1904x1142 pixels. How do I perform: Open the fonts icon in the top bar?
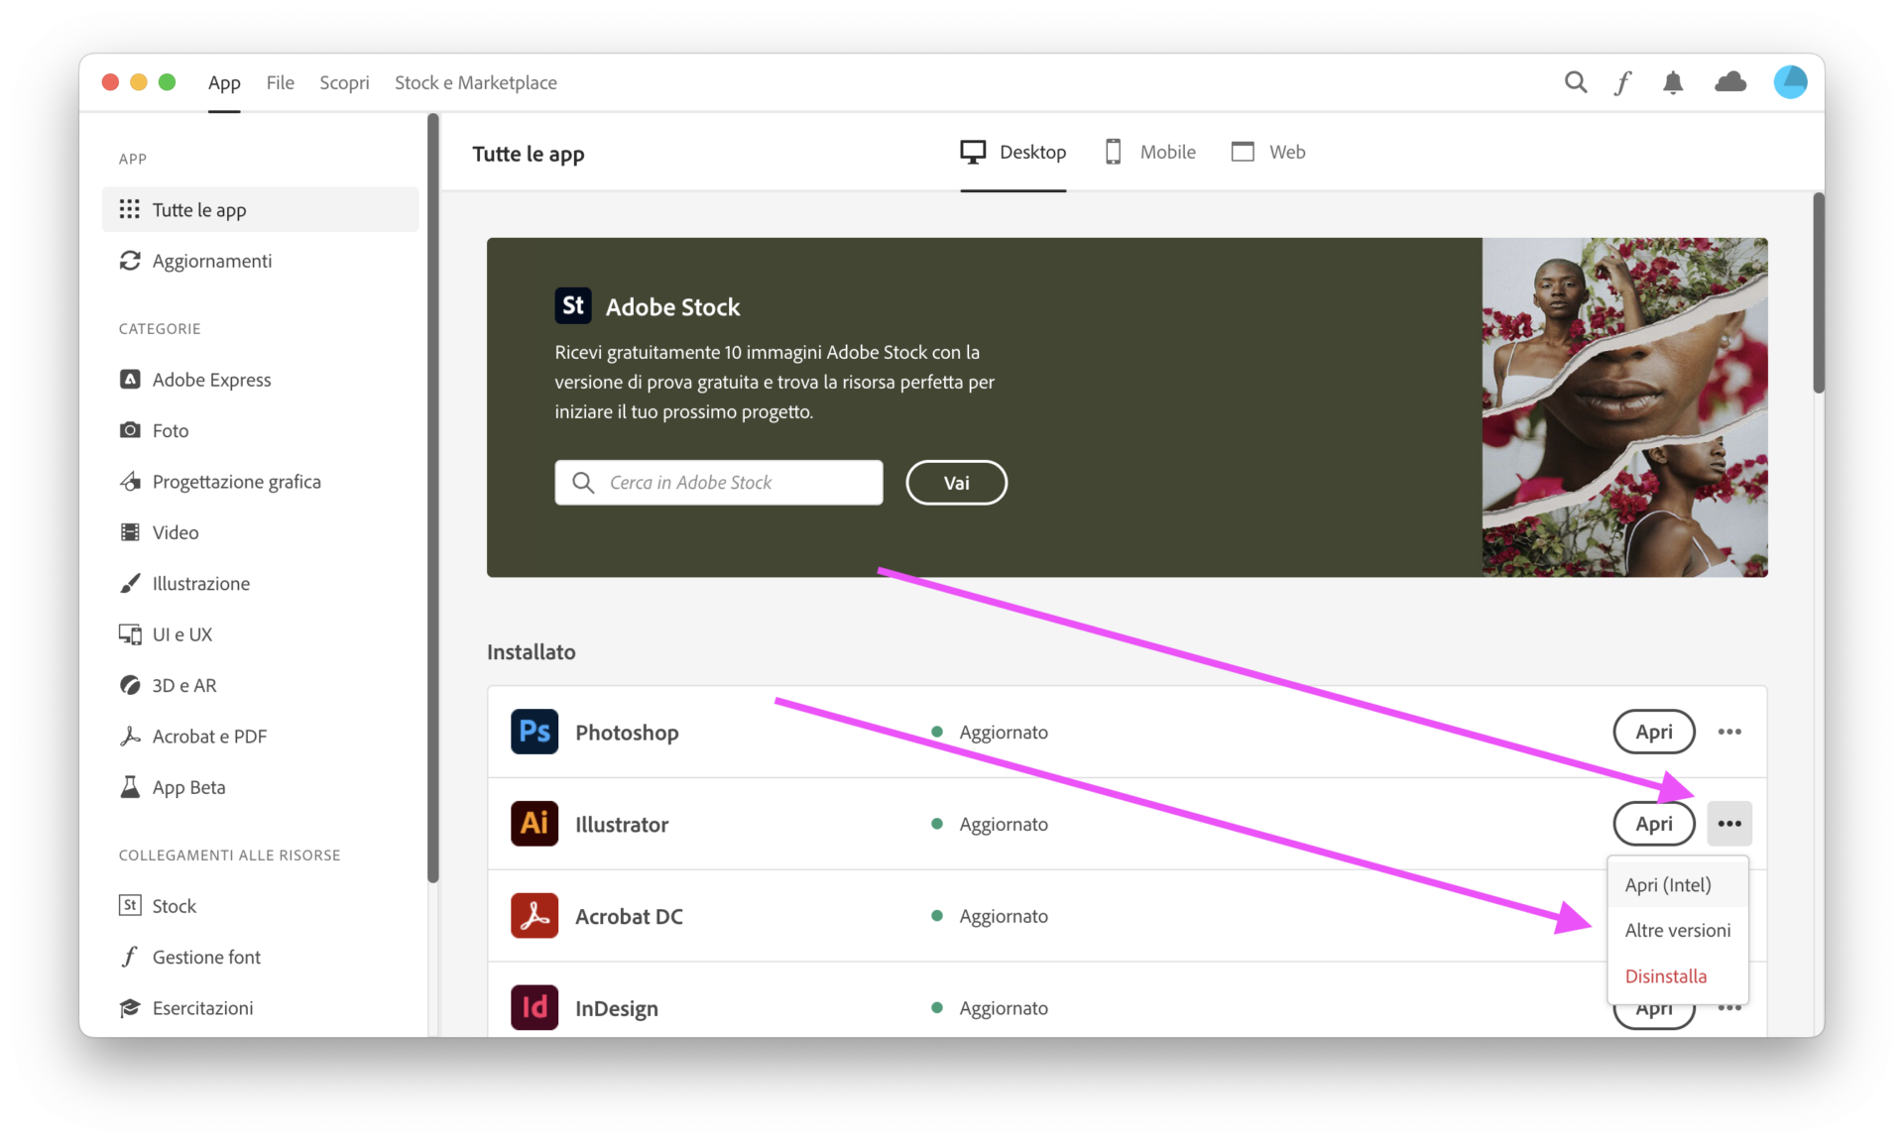tap(1622, 82)
